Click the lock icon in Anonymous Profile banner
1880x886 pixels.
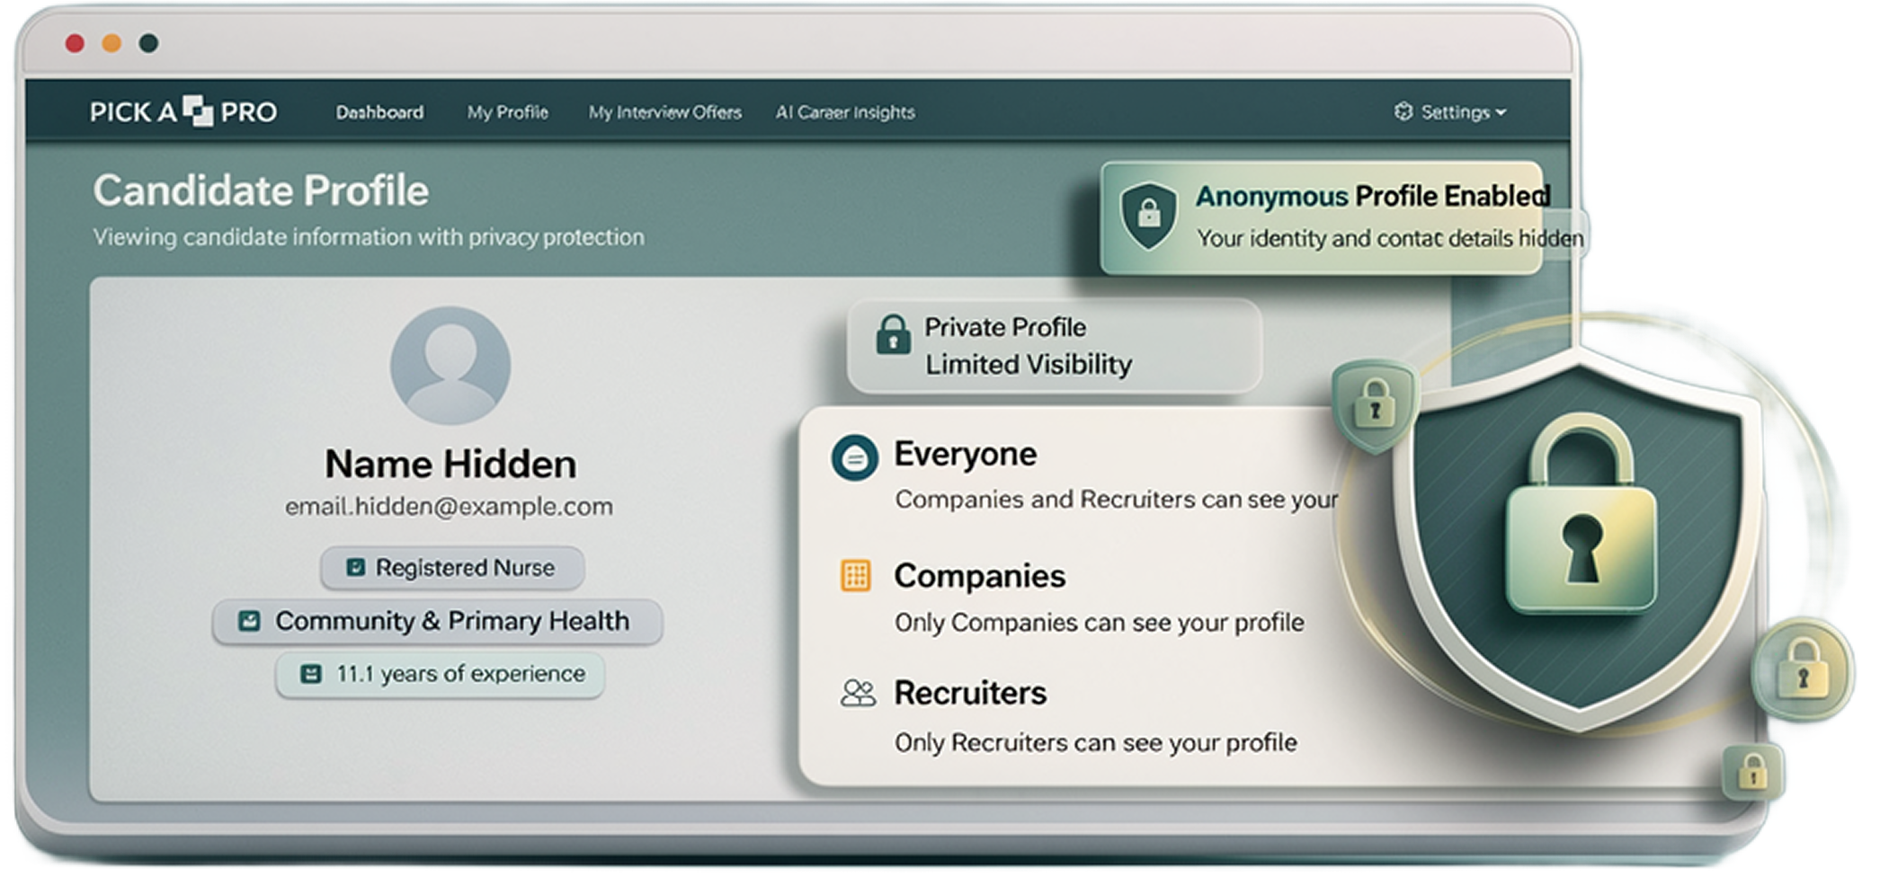click(x=1149, y=213)
